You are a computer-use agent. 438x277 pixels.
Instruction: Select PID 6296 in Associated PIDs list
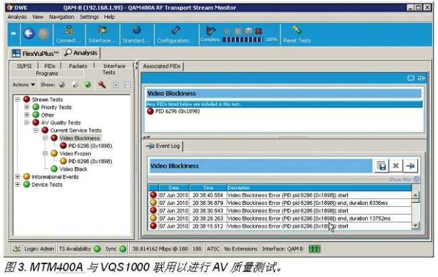177,111
